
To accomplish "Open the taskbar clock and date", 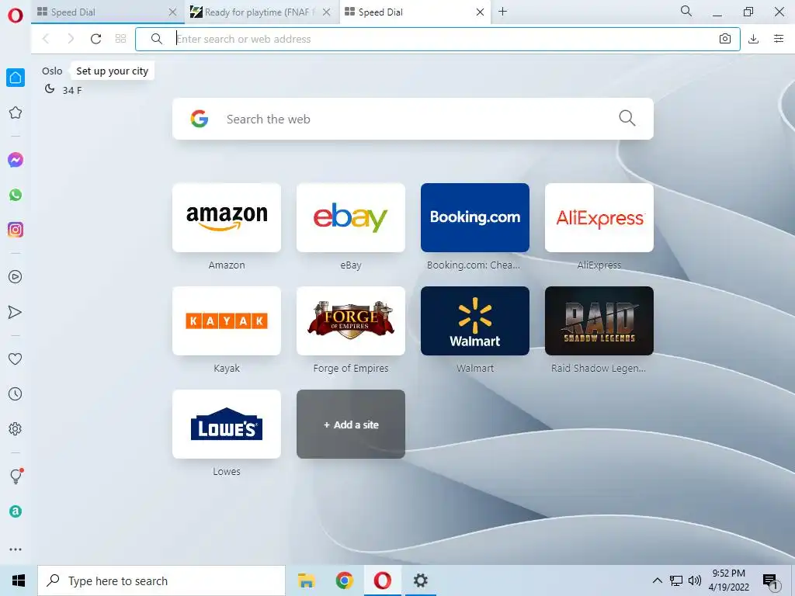I will pyautogui.click(x=728, y=580).
